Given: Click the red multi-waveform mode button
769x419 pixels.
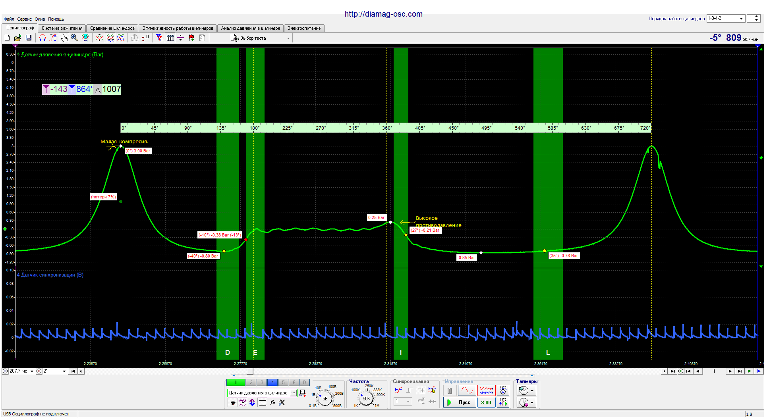Looking at the screenshot, I should pos(486,391).
